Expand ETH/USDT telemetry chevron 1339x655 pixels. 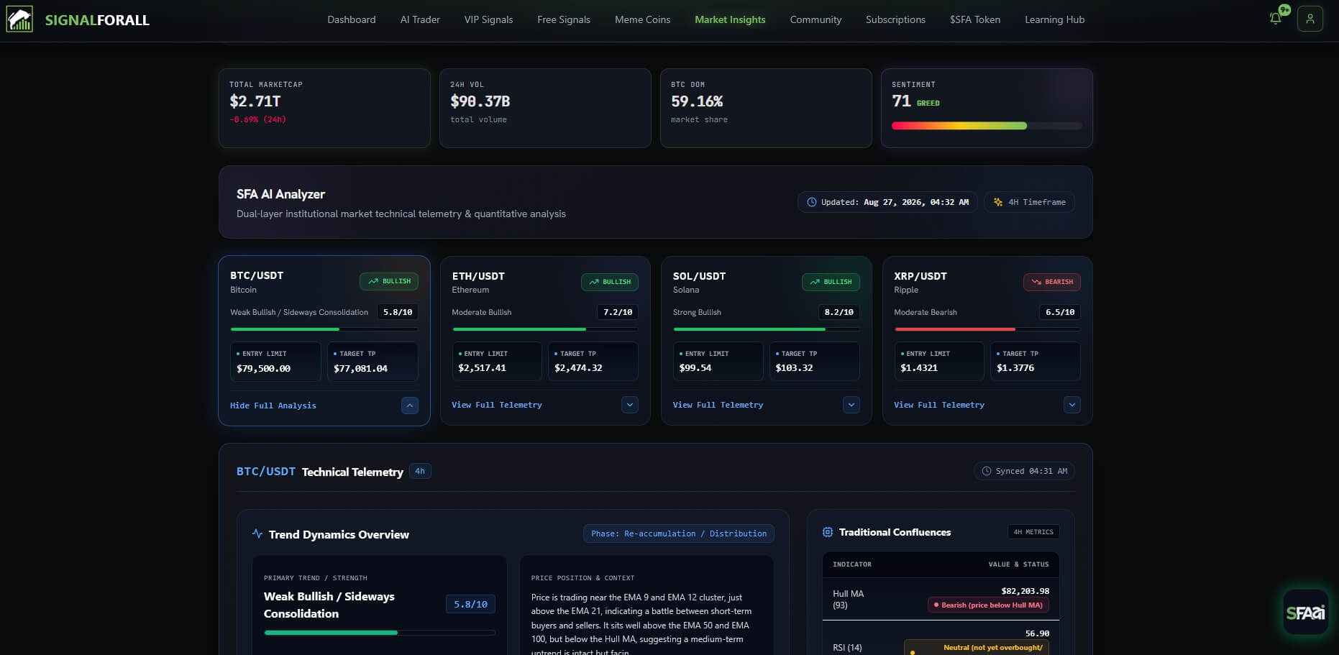coord(630,405)
